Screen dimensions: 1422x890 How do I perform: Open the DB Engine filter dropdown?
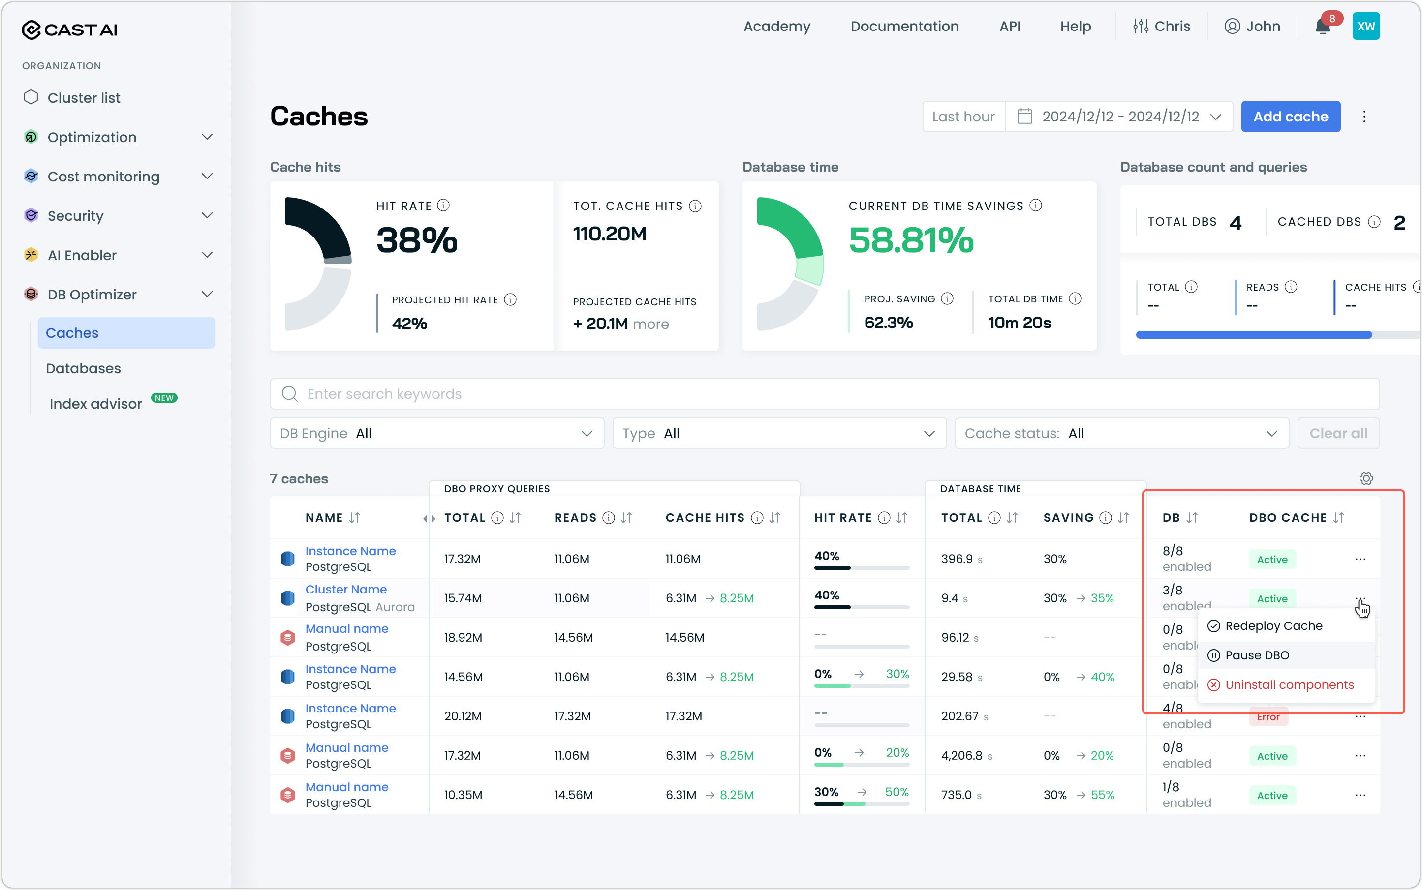436,433
